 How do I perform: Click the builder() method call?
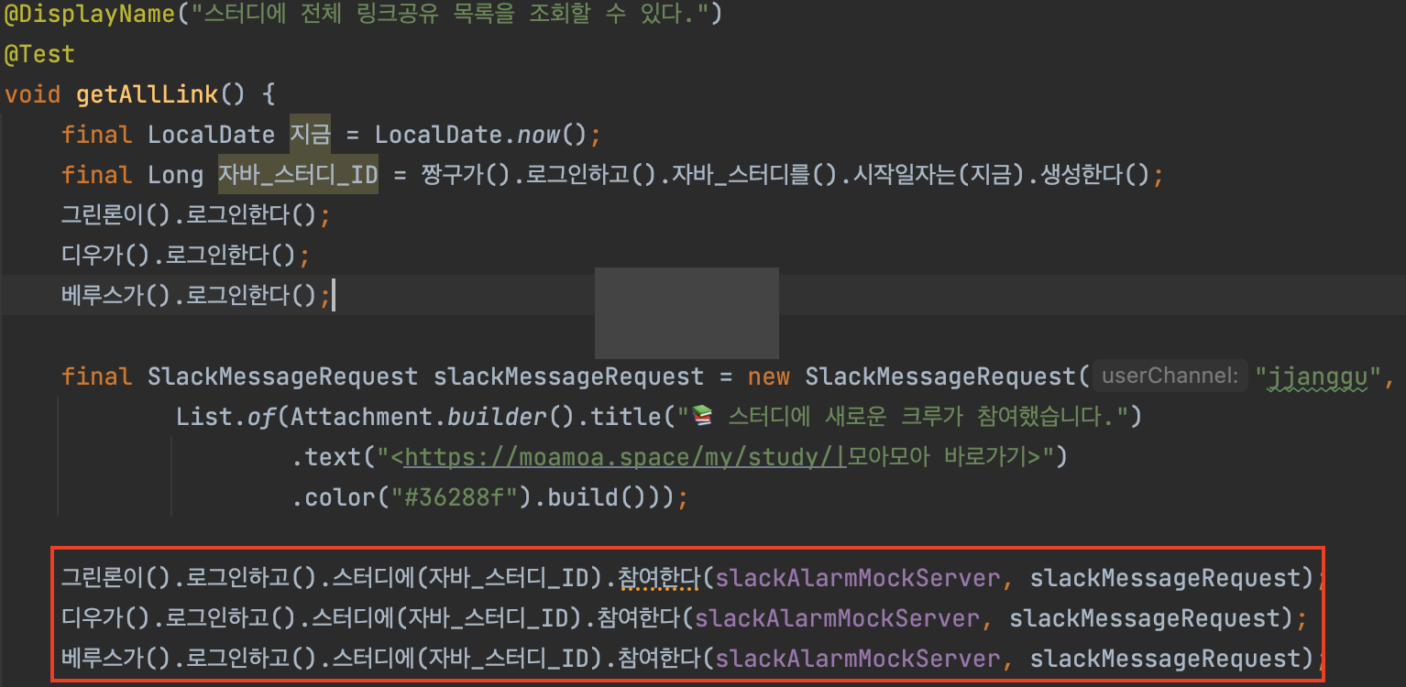(x=509, y=417)
